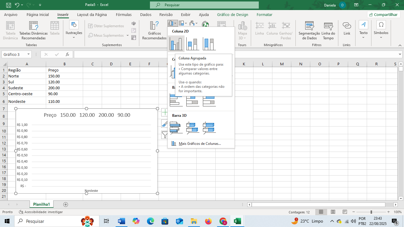404x227 pixels.
Task: Click the insert function fx button
Action: click(x=67, y=54)
